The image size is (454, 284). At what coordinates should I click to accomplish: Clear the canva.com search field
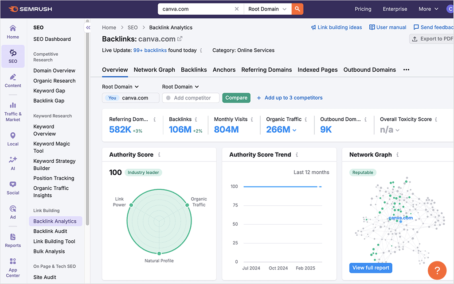point(237,9)
